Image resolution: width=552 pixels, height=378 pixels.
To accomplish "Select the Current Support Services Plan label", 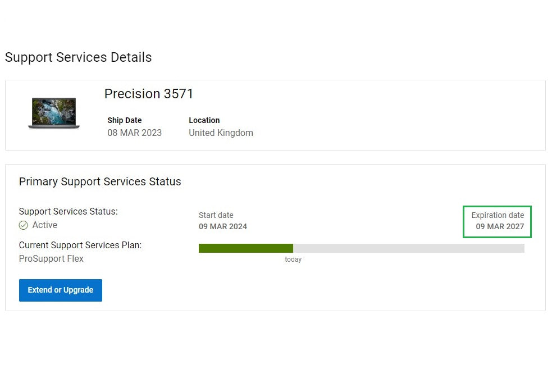I will (80, 245).
